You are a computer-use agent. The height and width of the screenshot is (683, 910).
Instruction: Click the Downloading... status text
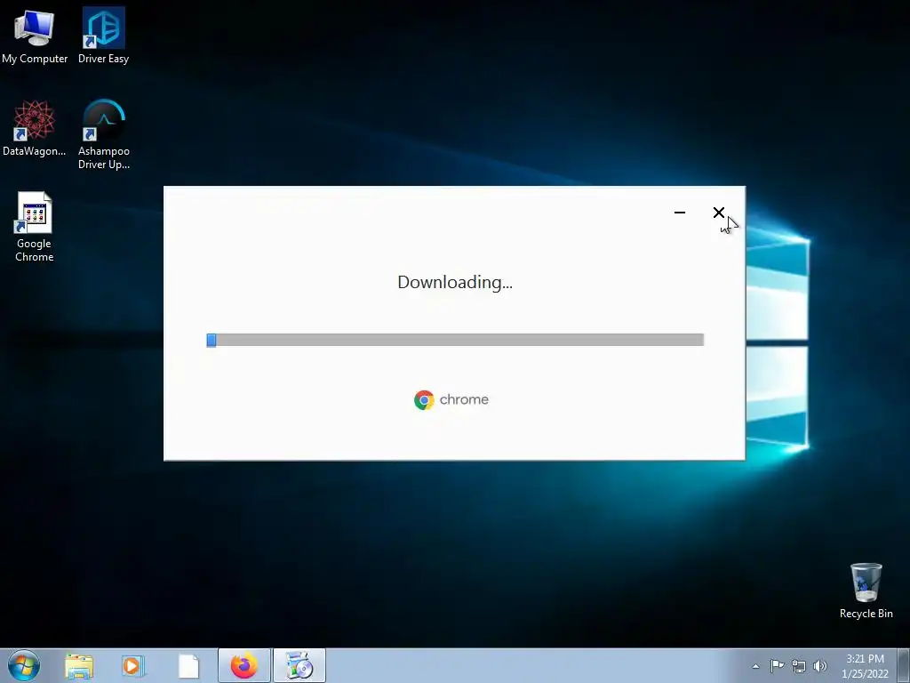click(455, 282)
